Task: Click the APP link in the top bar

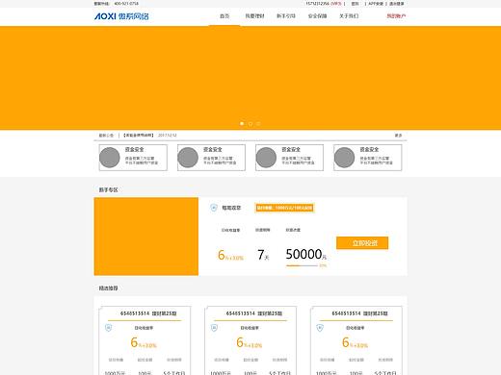Action: tap(376, 4)
